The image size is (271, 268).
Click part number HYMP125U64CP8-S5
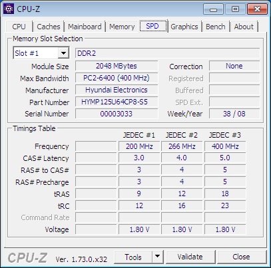pyautogui.click(x=117, y=102)
